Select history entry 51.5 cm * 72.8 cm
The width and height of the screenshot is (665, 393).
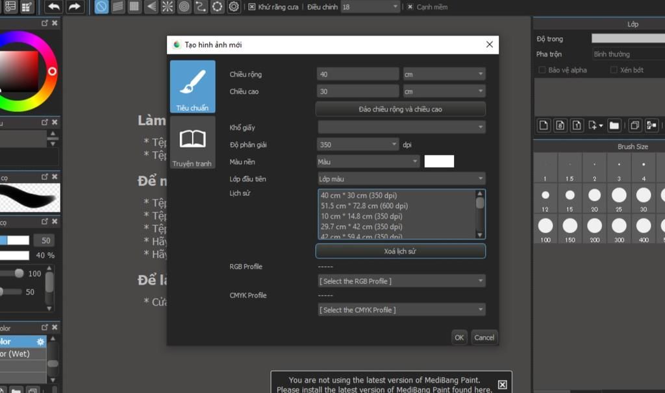364,206
